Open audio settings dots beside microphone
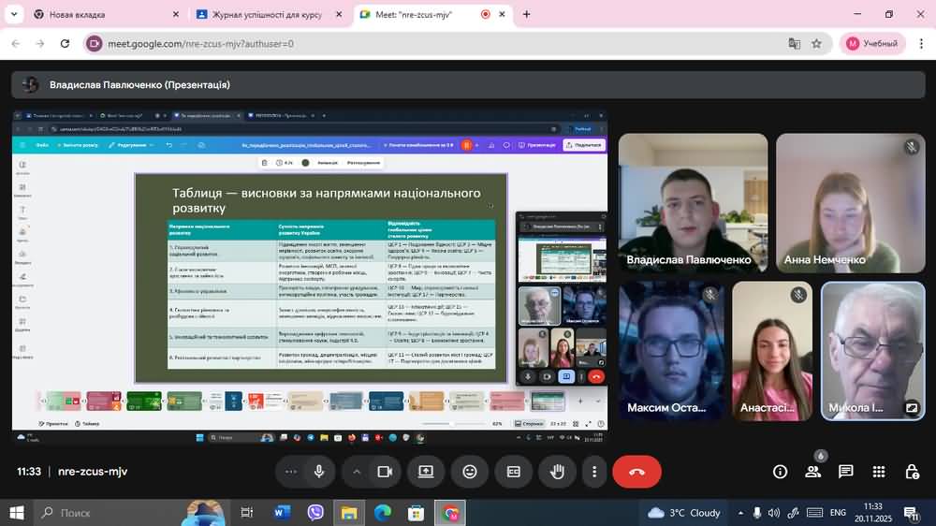Viewport: 936px width, 526px height. pos(291,472)
